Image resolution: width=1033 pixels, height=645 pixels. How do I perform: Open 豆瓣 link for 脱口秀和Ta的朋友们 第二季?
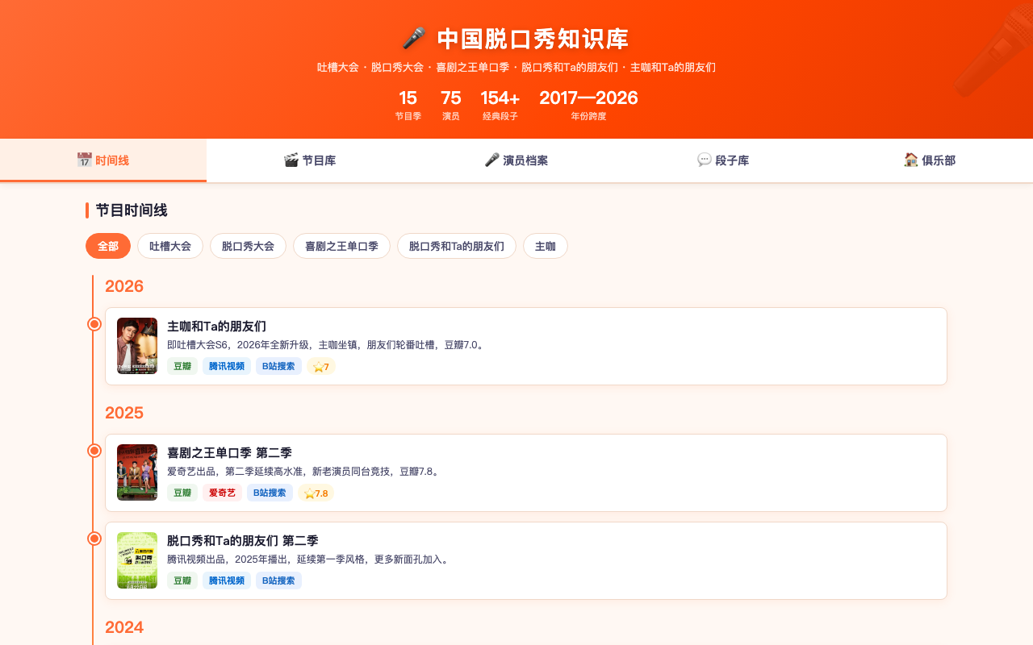pyautogui.click(x=182, y=580)
